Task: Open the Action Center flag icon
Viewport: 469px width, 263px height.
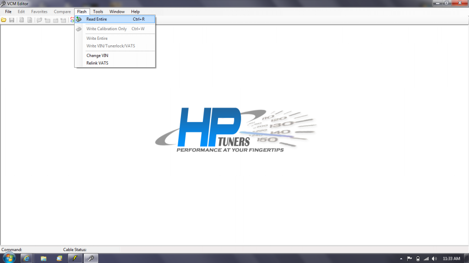Action: [x=409, y=258]
